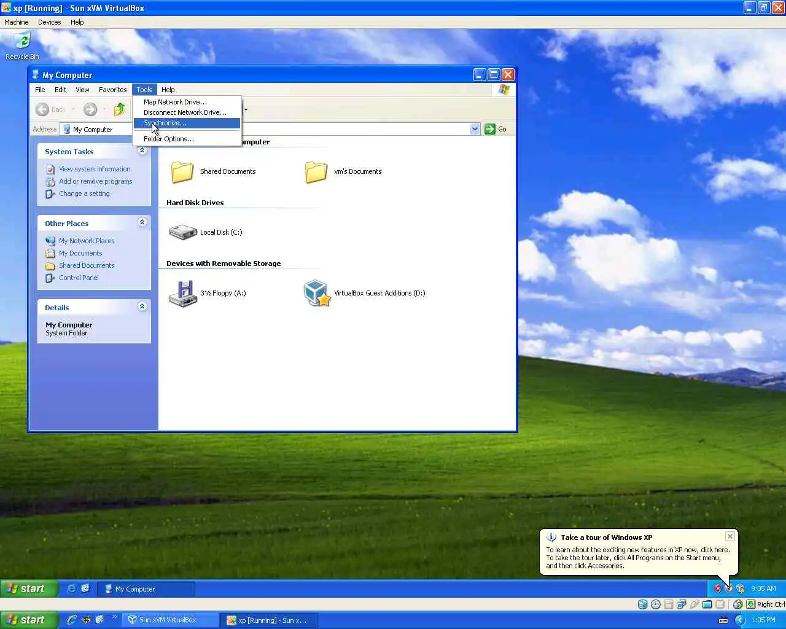Select the Local Disk (C:) drive icon
The image size is (786, 629).
tap(182, 232)
